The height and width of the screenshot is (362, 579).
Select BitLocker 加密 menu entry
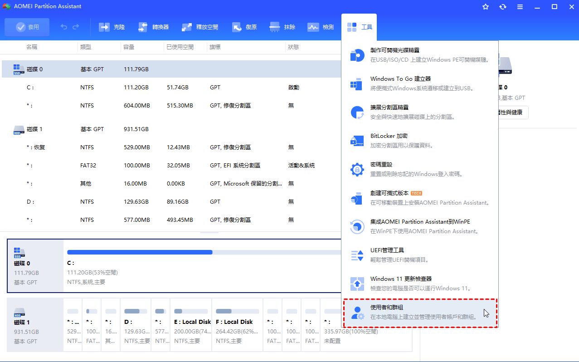coord(420,141)
